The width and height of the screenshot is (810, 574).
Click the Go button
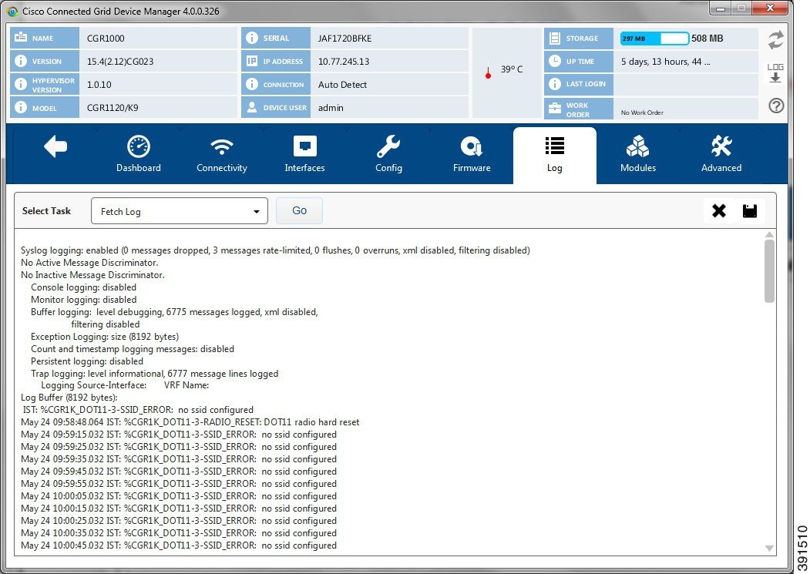(x=299, y=211)
